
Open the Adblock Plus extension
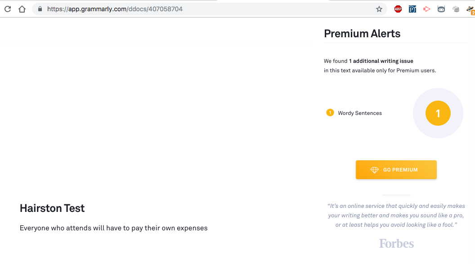[398, 9]
